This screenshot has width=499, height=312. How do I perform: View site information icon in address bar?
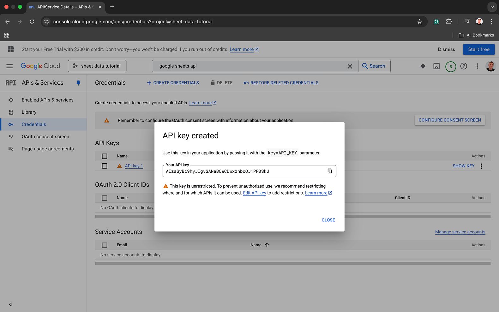click(46, 21)
